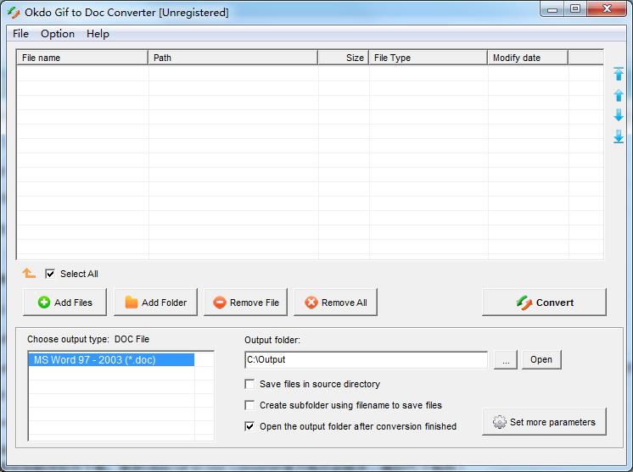Open the Help menu
This screenshot has height=472, width=633.
pyautogui.click(x=98, y=34)
